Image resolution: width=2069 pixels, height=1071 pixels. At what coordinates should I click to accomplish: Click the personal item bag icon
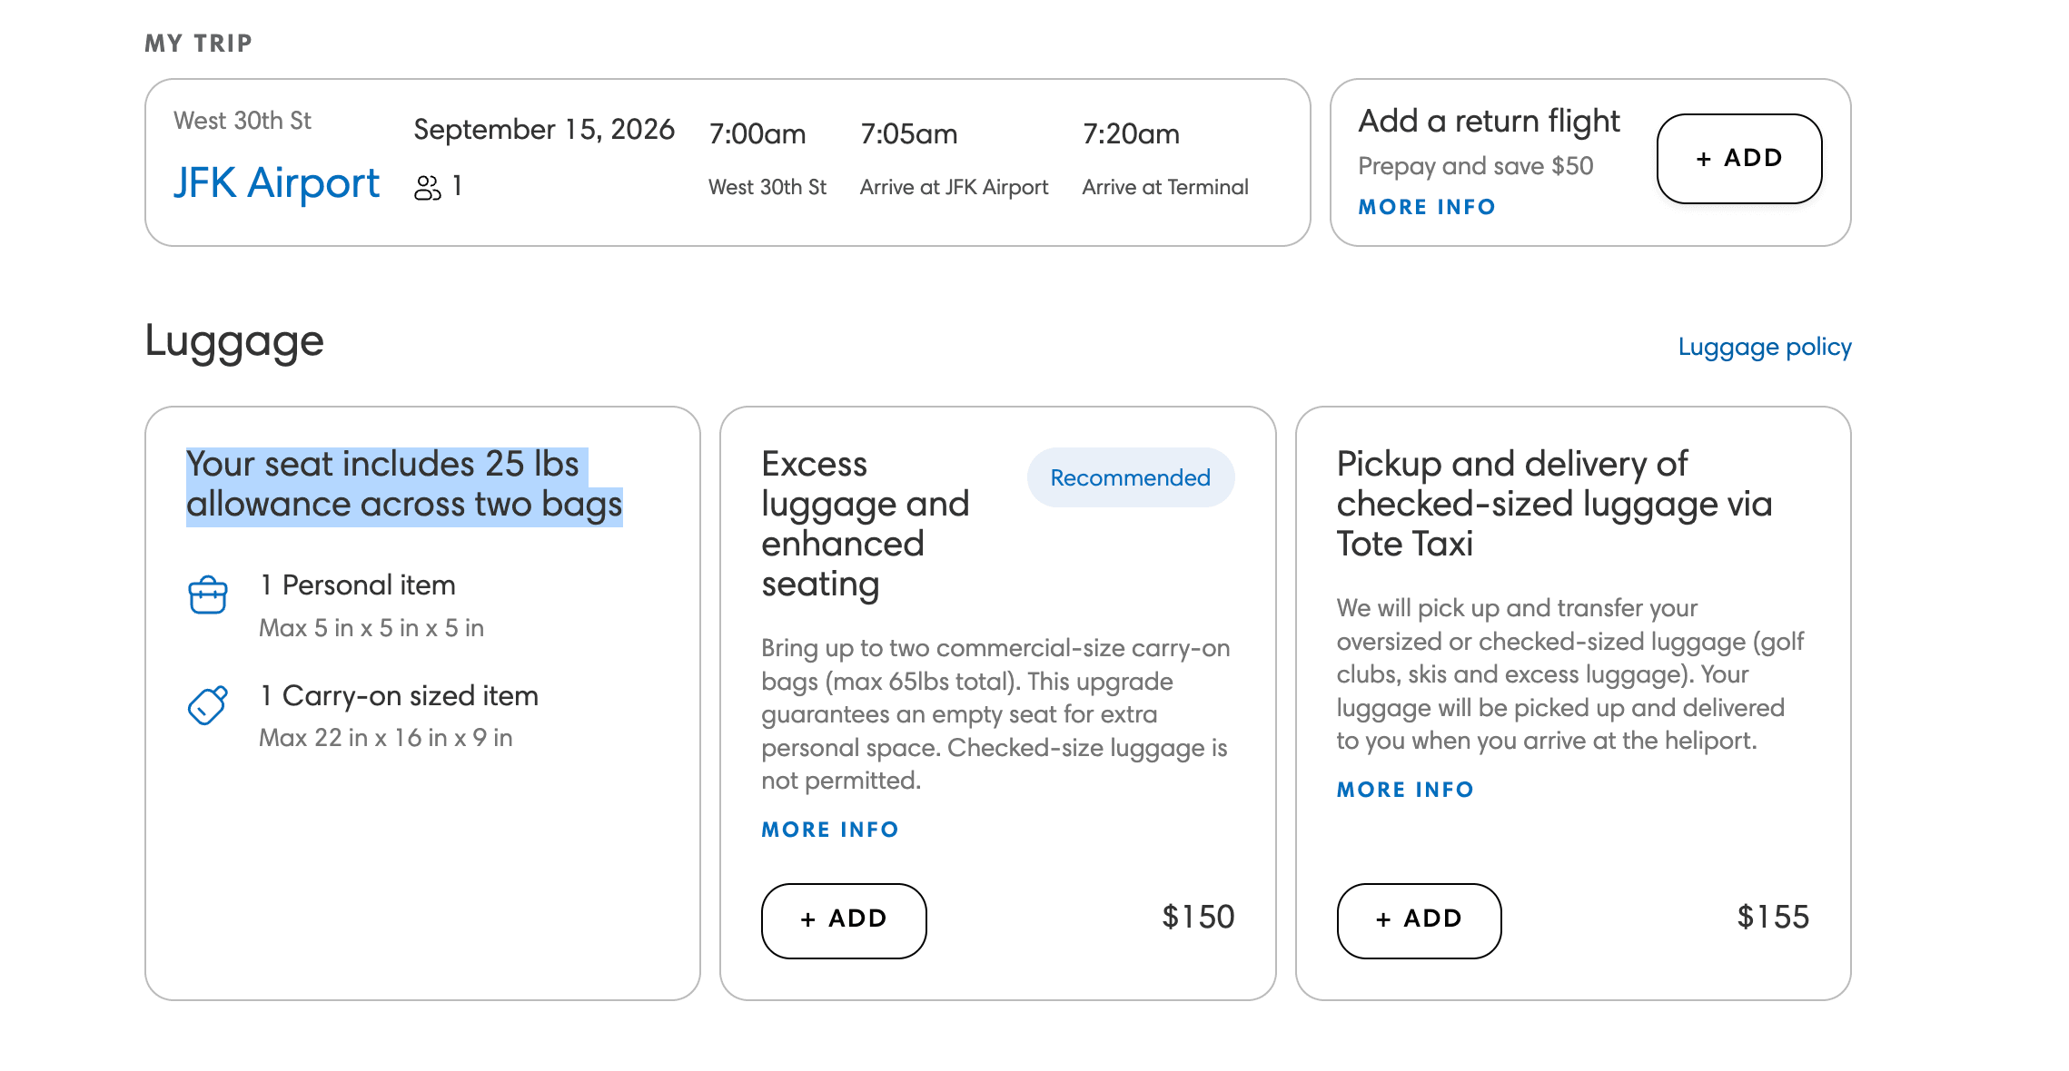208,595
